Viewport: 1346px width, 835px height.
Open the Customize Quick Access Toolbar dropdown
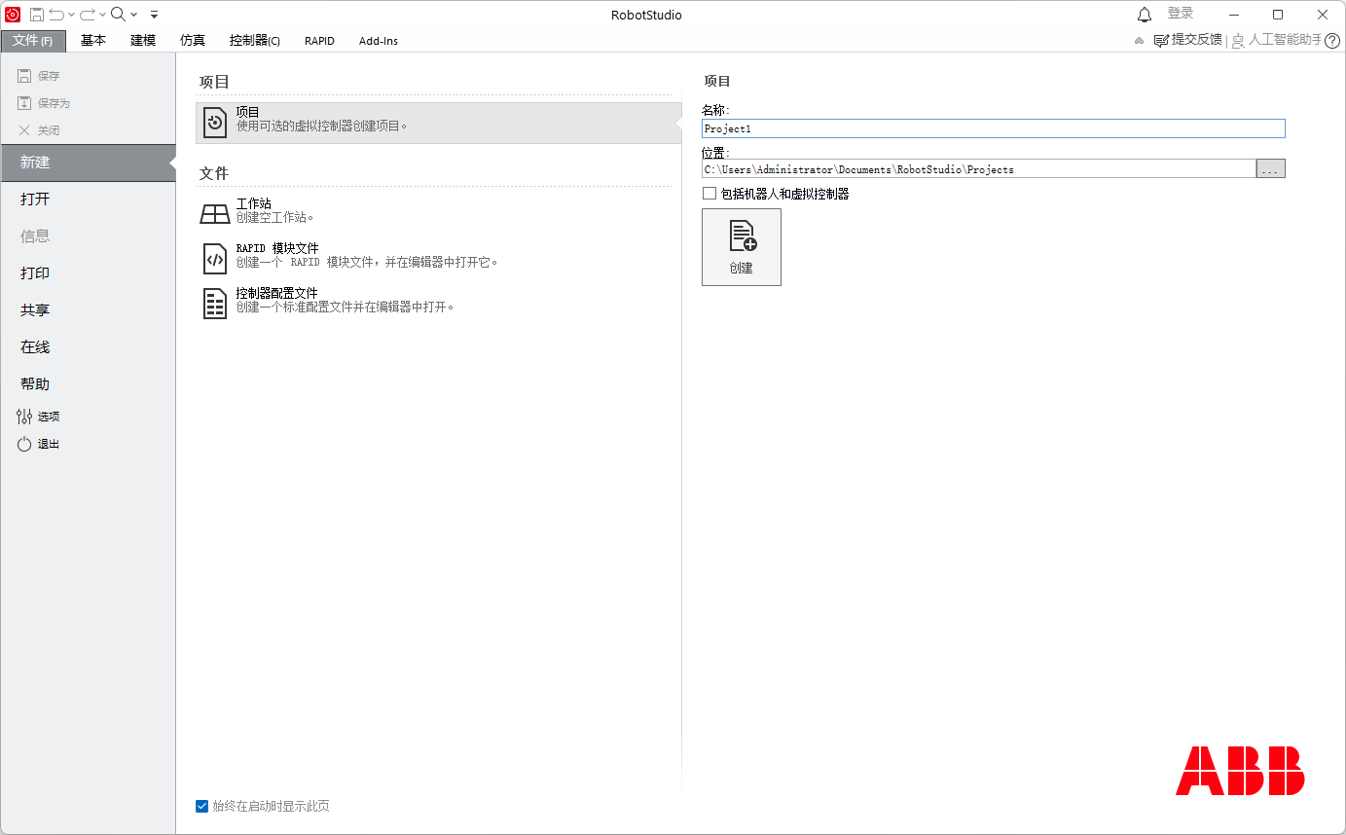click(x=154, y=15)
